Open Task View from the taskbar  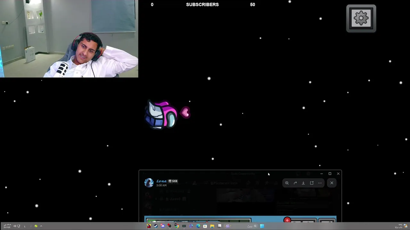(x=220, y=226)
